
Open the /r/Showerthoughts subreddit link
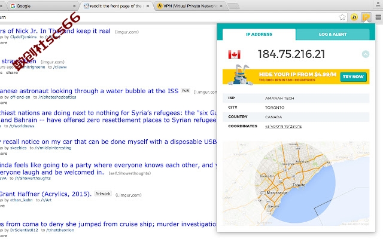click(x=32, y=178)
